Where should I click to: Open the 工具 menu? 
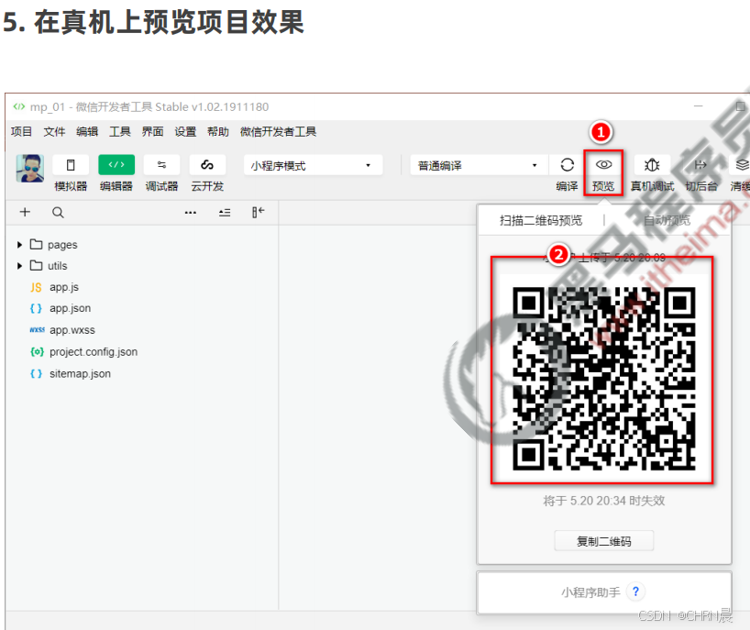(x=119, y=131)
